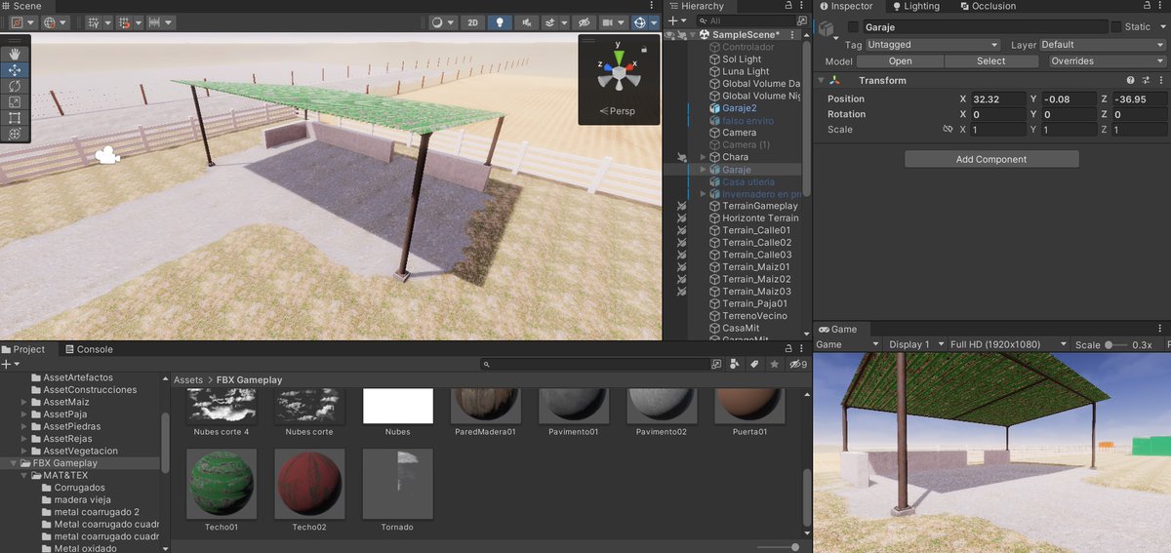Open the Display 1 dropdown
The image size is (1171, 553).
click(x=916, y=344)
